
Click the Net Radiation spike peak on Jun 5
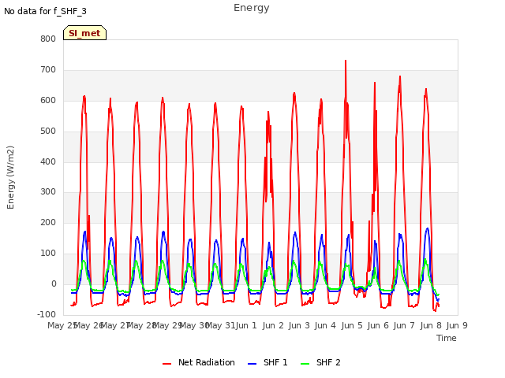click(x=346, y=61)
